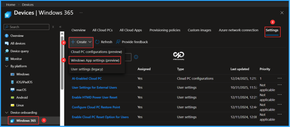Sort by the Last updated column header
Viewport: 290px width, 127px height.
point(240,69)
